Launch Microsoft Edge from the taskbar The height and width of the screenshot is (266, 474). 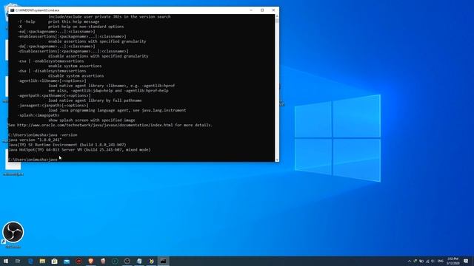(30, 261)
